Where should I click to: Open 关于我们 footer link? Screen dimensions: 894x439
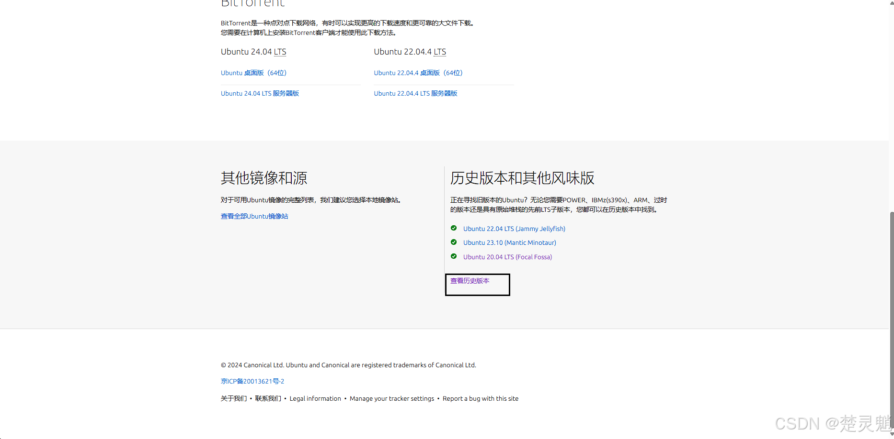click(x=234, y=398)
